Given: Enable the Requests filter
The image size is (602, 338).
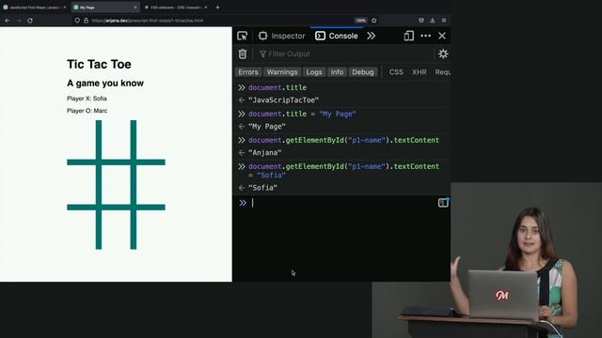Looking at the screenshot, I should pos(442,72).
